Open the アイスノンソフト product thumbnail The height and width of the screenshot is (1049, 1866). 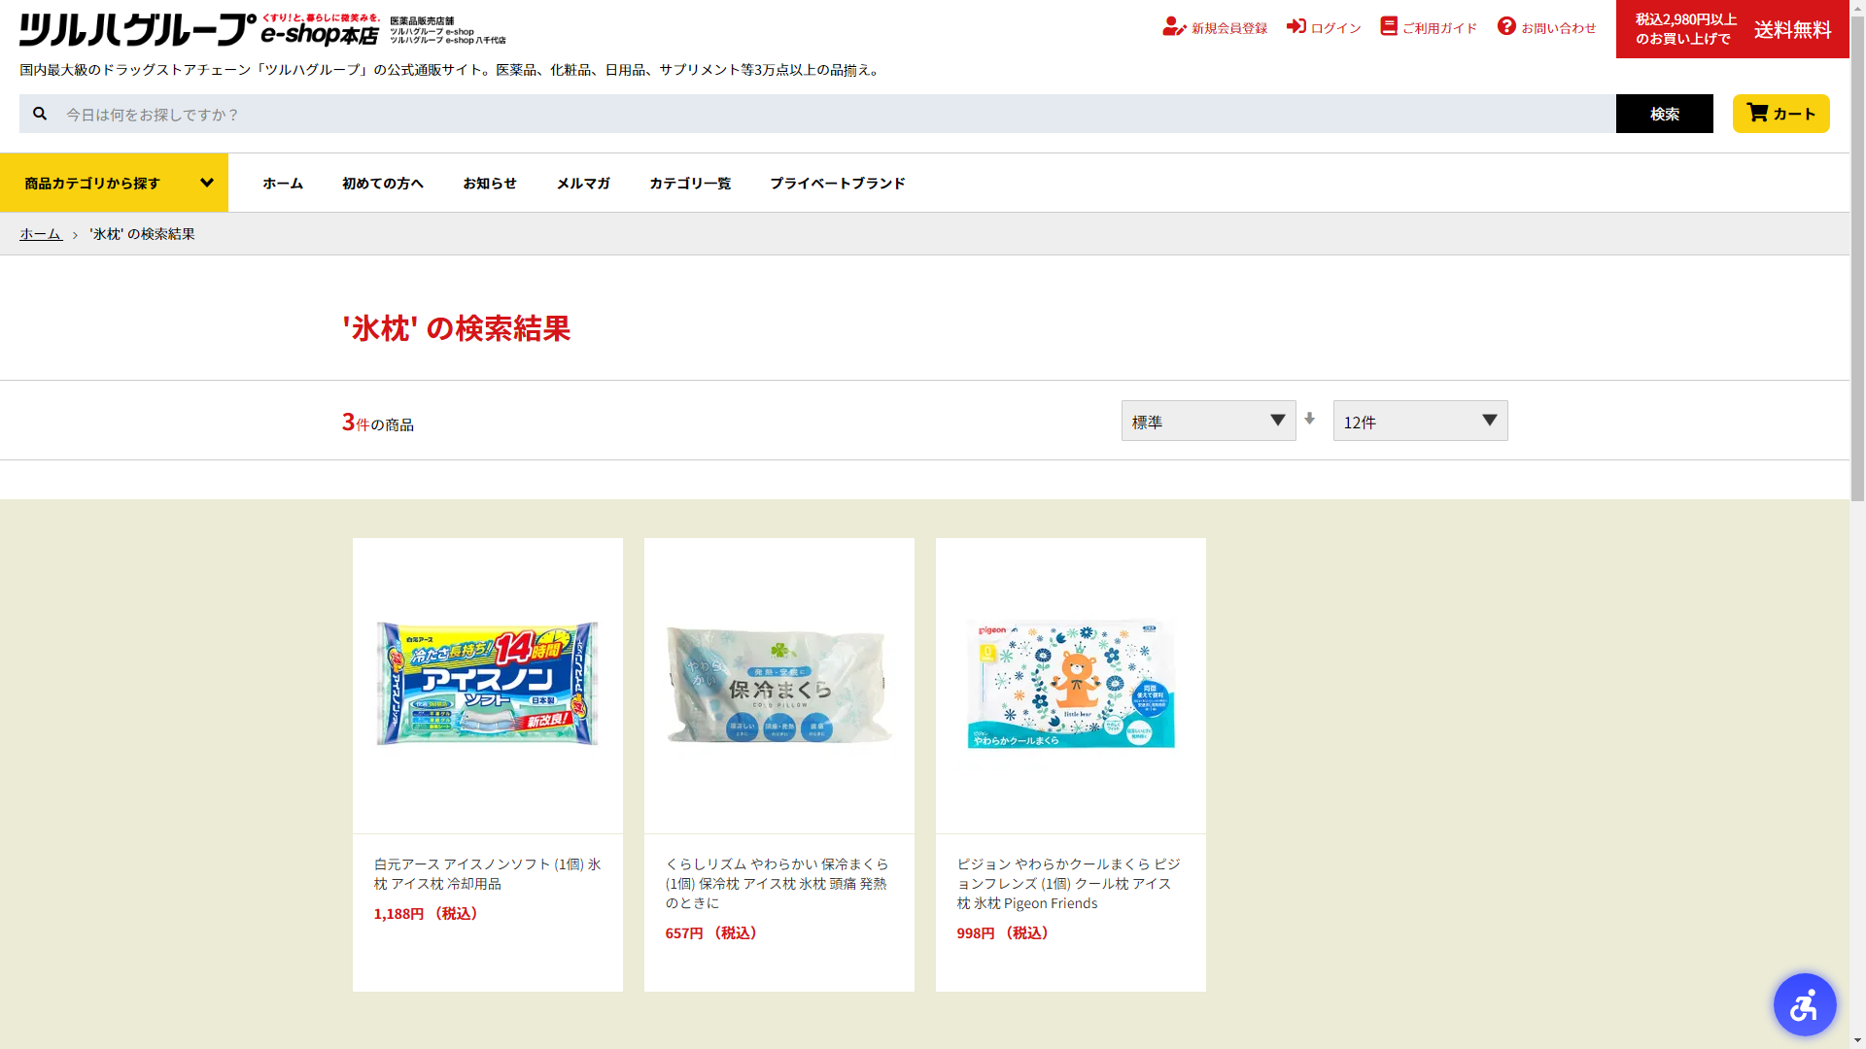(x=487, y=684)
